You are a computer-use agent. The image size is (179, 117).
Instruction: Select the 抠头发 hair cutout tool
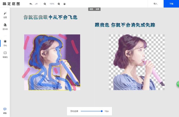click(x=5, y=26)
